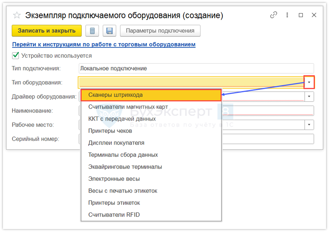Close the equipment creation form

pyautogui.click(x=314, y=15)
